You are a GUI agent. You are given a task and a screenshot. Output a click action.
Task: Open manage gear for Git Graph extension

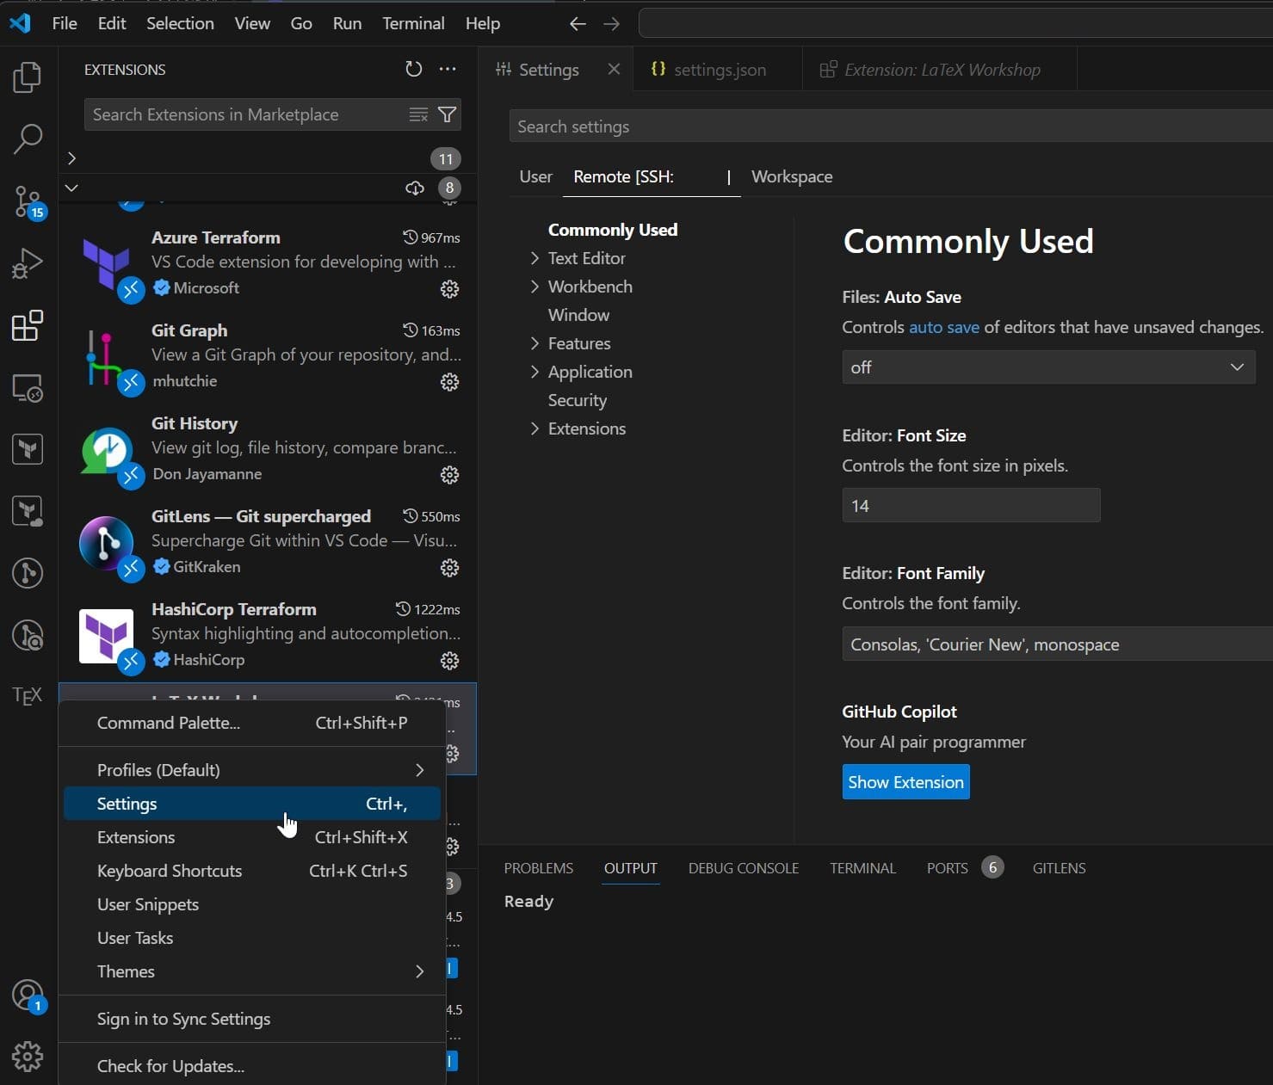(449, 382)
